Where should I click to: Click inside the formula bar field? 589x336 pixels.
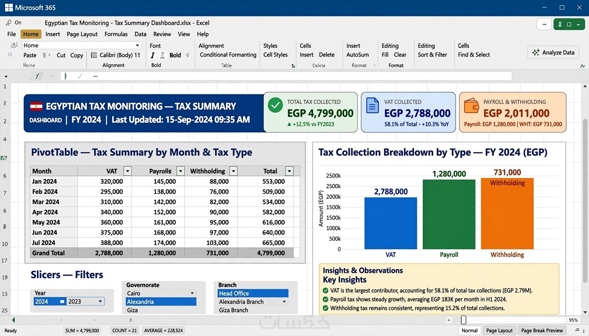pos(286,76)
